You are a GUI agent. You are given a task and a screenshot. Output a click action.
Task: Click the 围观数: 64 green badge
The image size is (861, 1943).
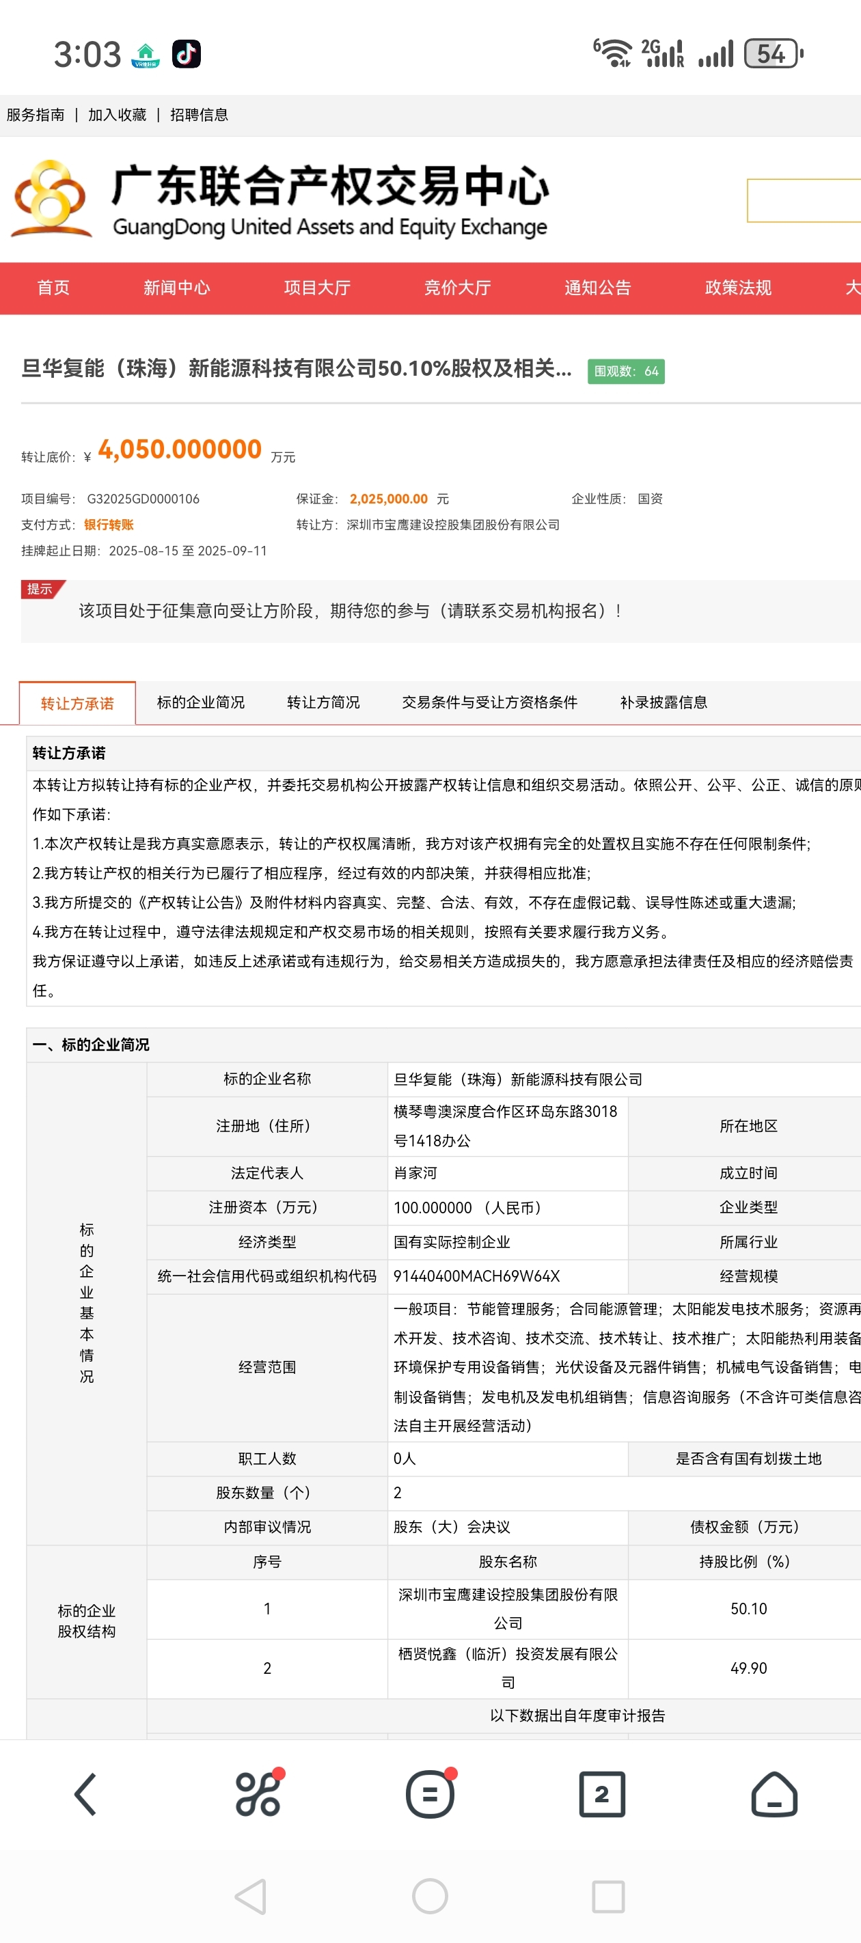coord(627,371)
